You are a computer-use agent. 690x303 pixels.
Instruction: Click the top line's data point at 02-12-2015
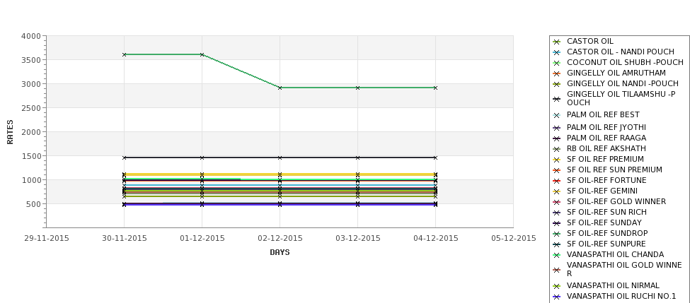coord(280,88)
